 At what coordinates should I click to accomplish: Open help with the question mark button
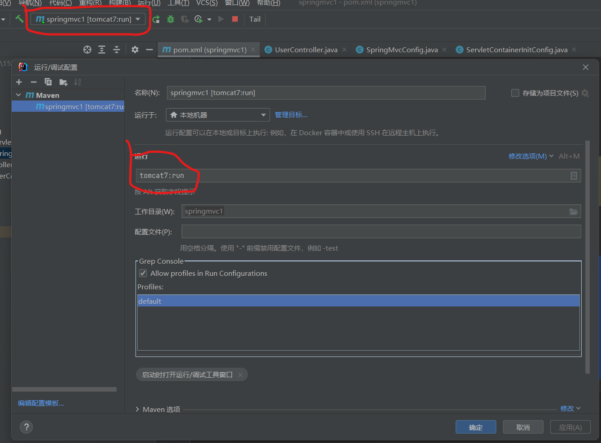(27, 427)
